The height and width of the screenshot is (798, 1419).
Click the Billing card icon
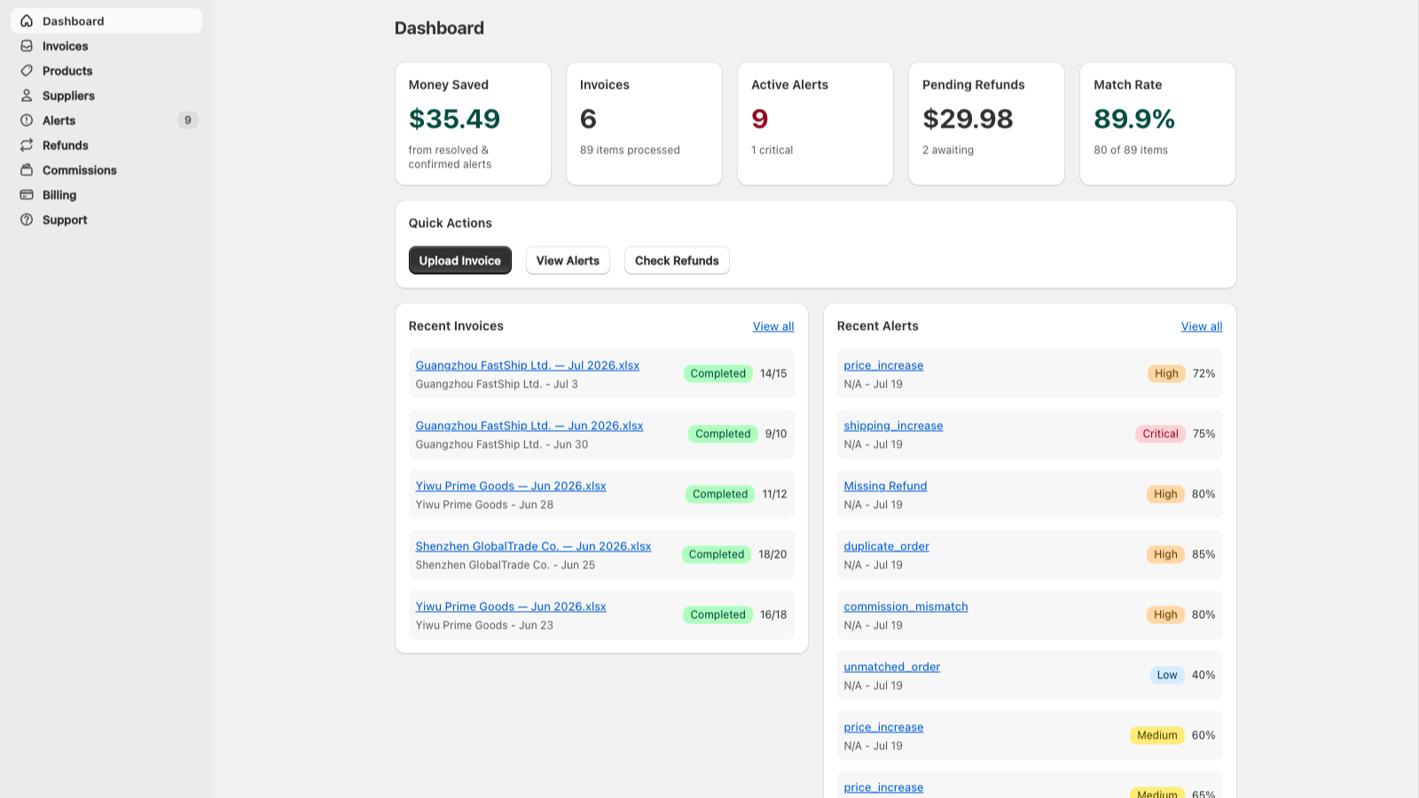[27, 195]
